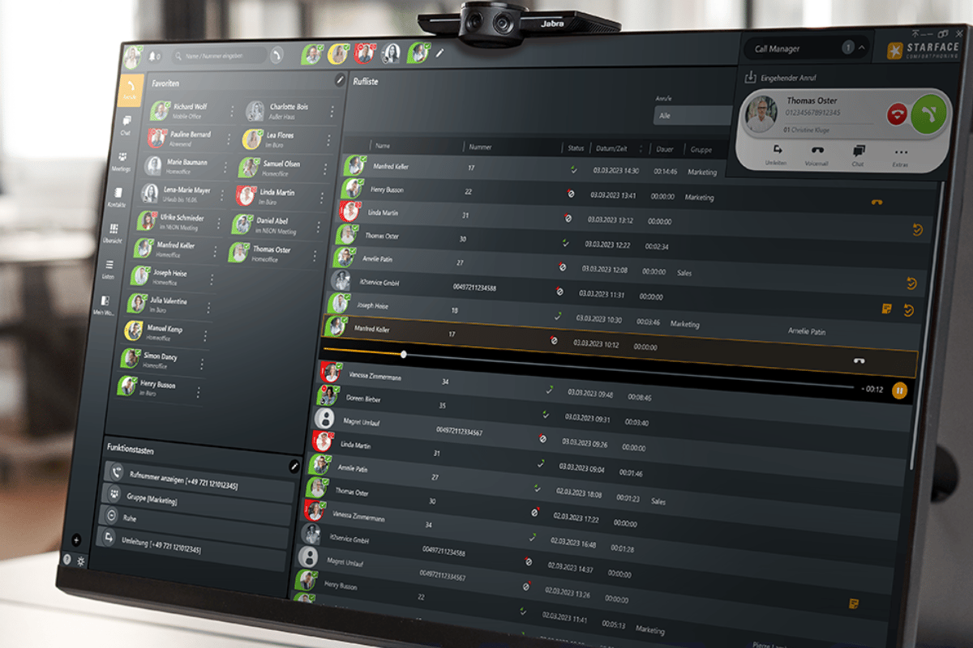
Task: Open options menu for Lea Flores favorite
Action: tap(328, 140)
